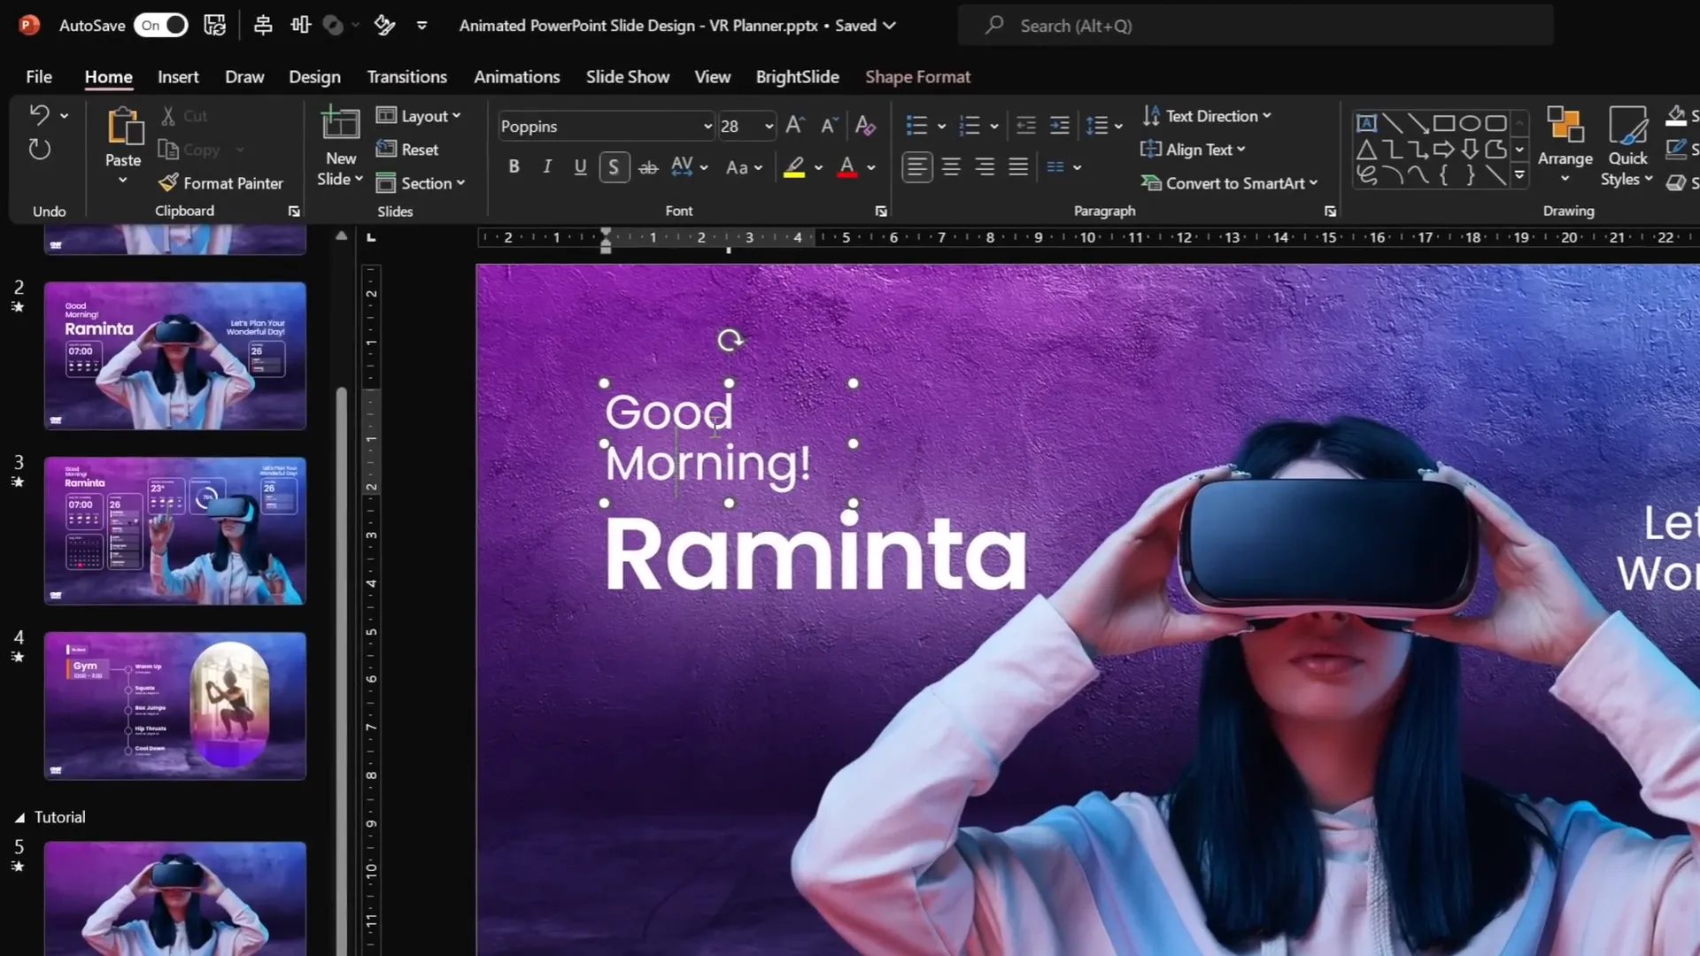Image resolution: width=1700 pixels, height=956 pixels.
Task: Switch to the Insert tab
Action: [178, 77]
